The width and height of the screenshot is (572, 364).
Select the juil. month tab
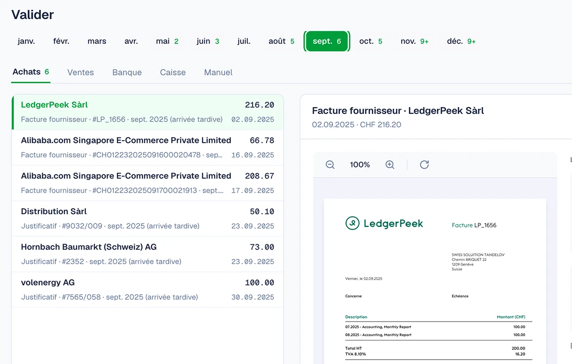[x=244, y=41]
